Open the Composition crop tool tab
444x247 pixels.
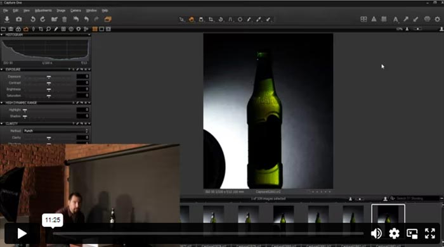(x=41, y=29)
